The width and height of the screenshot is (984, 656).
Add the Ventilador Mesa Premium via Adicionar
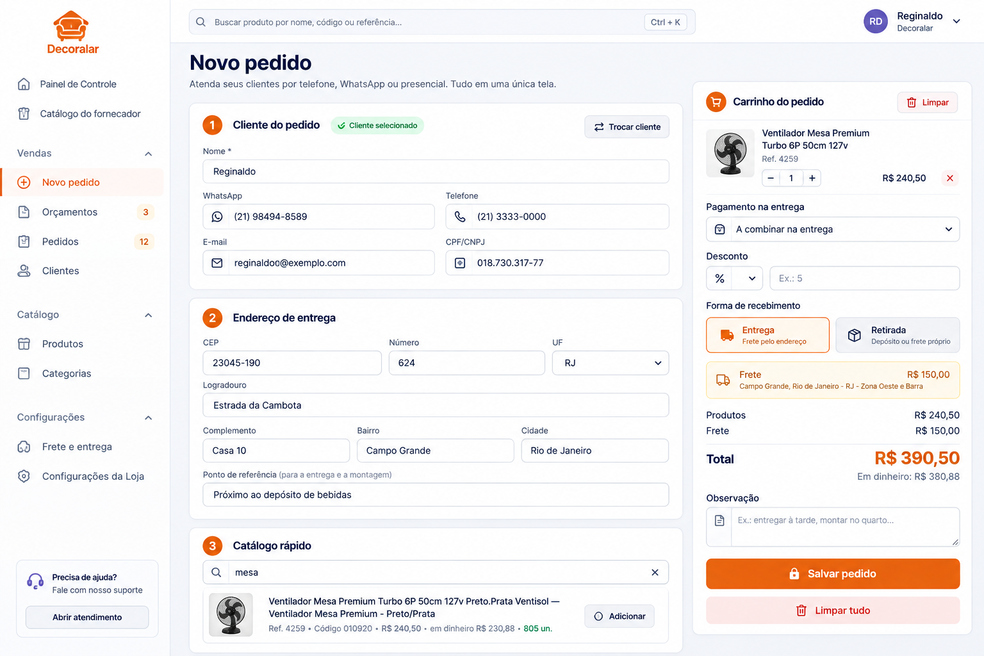click(619, 616)
